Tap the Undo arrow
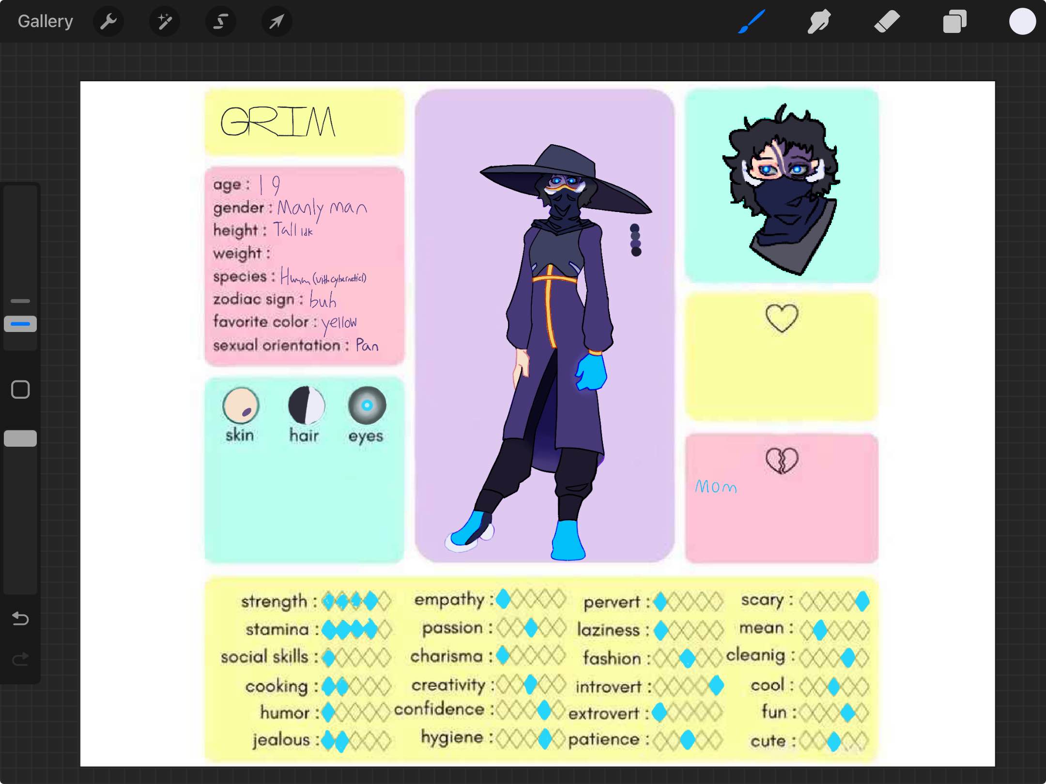Viewport: 1046px width, 784px height. coord(20,618)
